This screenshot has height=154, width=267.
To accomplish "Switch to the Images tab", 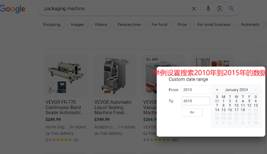I will click(78, 25).
